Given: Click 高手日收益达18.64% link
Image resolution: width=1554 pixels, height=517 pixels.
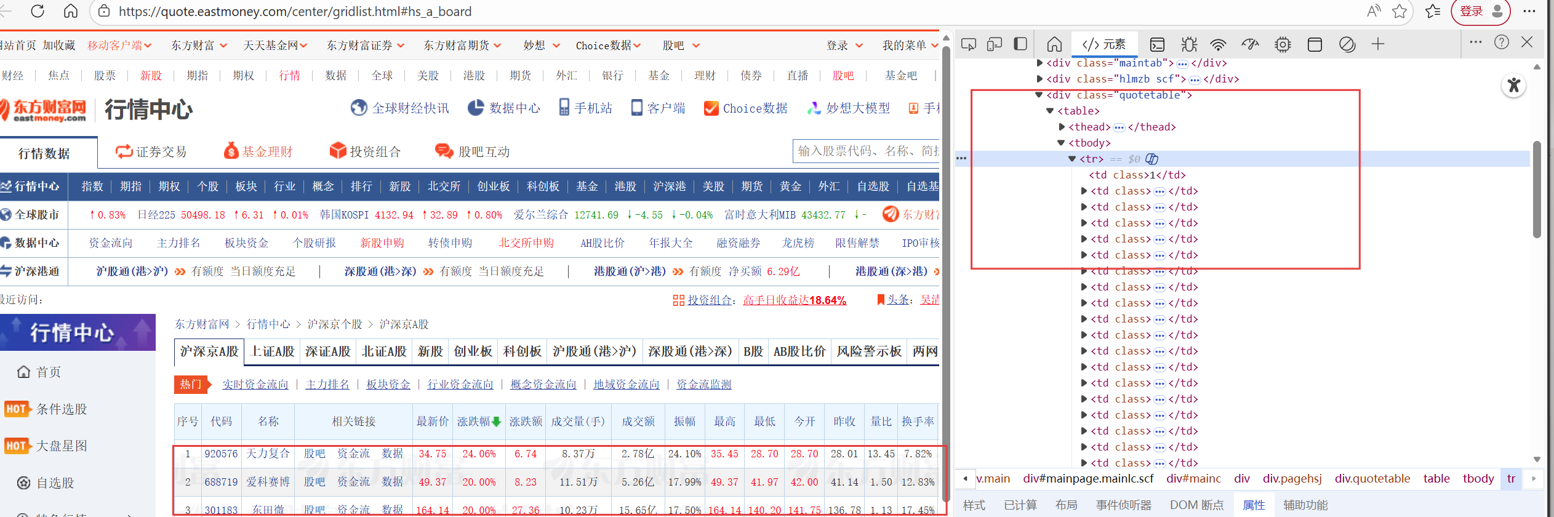Looking at the screenshot, I should tap(795, 300).
